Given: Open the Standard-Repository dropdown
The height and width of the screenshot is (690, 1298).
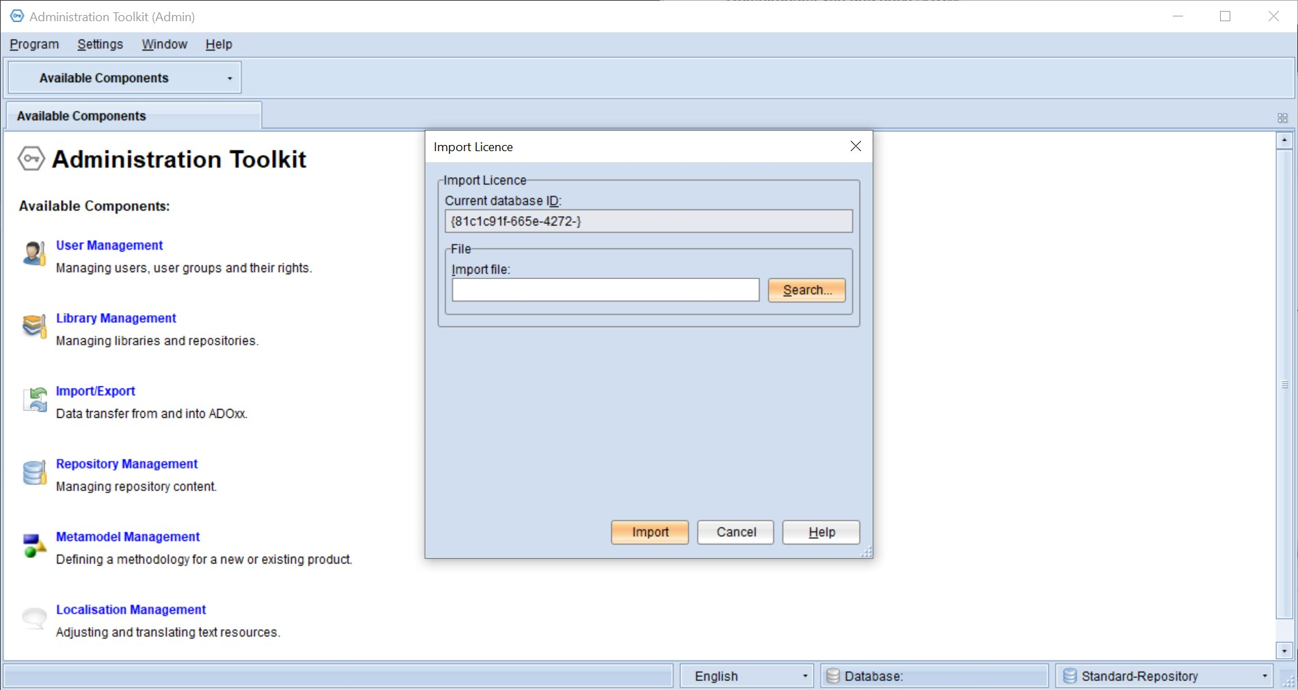Looking at the screenshot, I should pos(1264,676).
